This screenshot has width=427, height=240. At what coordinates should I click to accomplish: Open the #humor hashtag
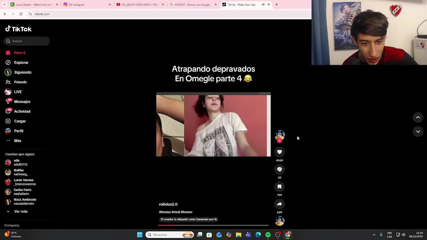coord(186,212)
